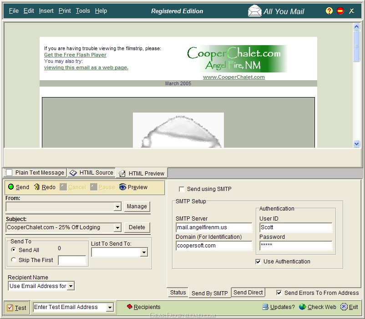This screenshot has height=319, width=365.
Task: Click viewing this email as a web page link
Action: [x=86, y=67]
